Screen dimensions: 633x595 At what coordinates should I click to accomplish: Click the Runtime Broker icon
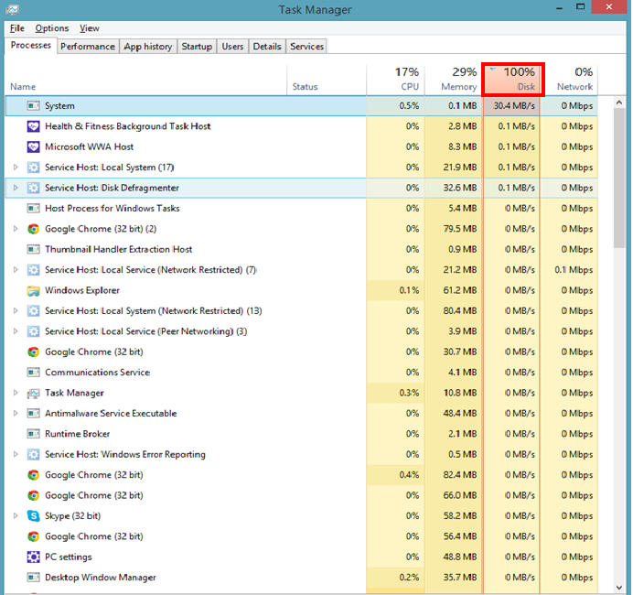tap(33, 434)
